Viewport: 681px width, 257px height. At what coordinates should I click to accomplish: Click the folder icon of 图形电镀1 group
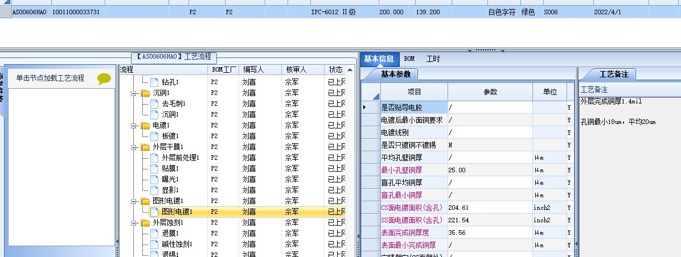coord(145,201)
